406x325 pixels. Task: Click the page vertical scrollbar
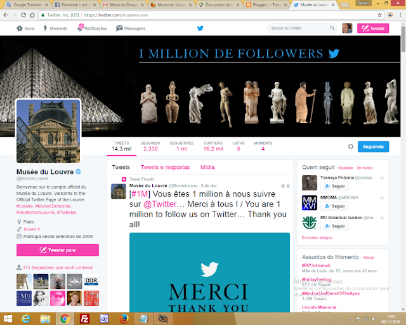click(403, 39)
